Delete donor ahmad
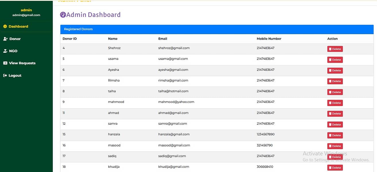This screenshot has height=172, width=377. point(335,114)
